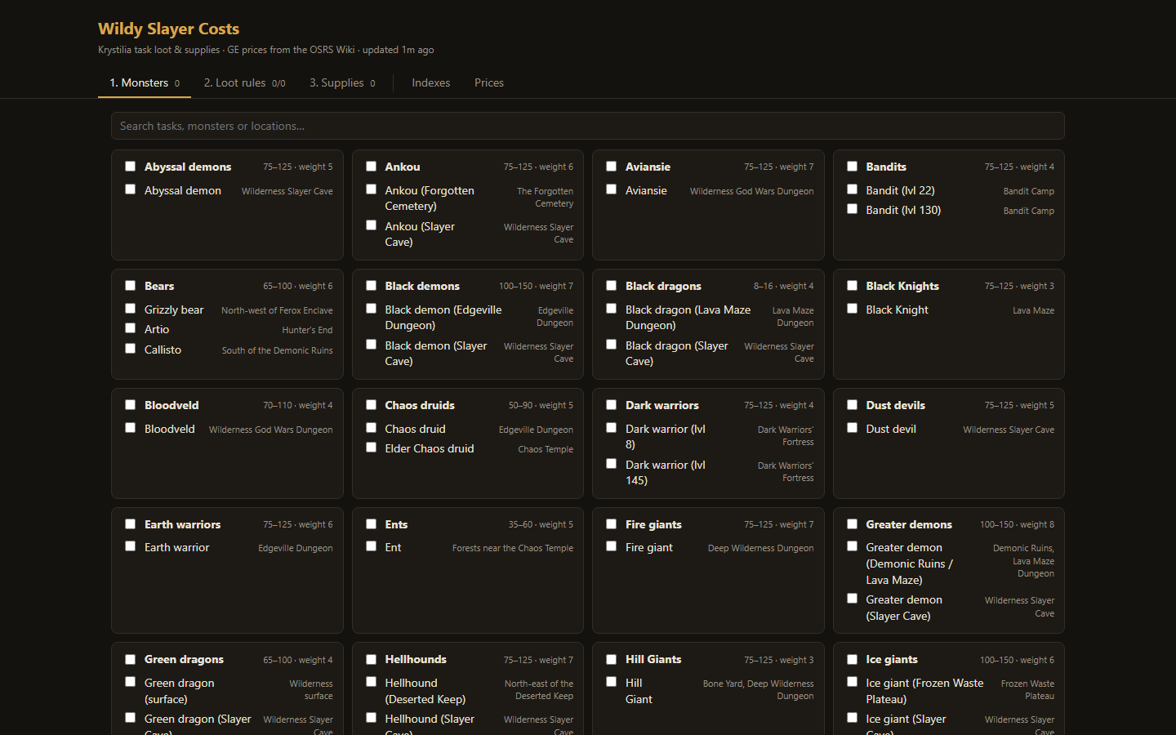1176x735 pixels.
Task: Click the Chaos Temple location beside Elder Chaos druid
Action: pos(546,449)
